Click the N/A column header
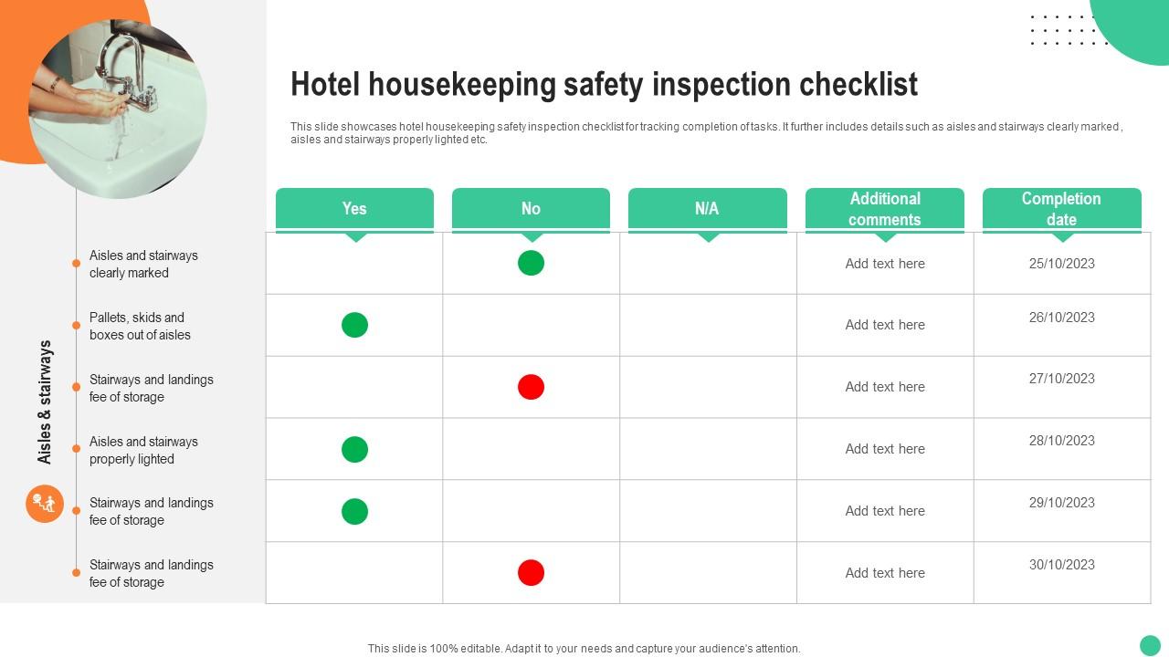The width and height of the screenshot is (1169, 657). point(707,209)
